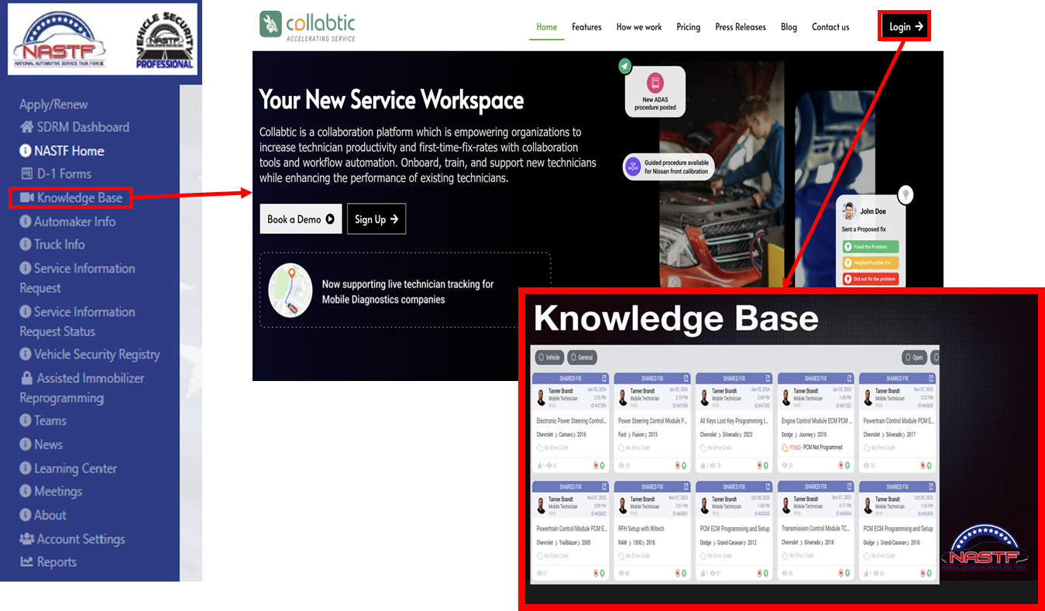
Task: Select 'Helpful/Possible Fix' yellow option
Action: (871, 263)
